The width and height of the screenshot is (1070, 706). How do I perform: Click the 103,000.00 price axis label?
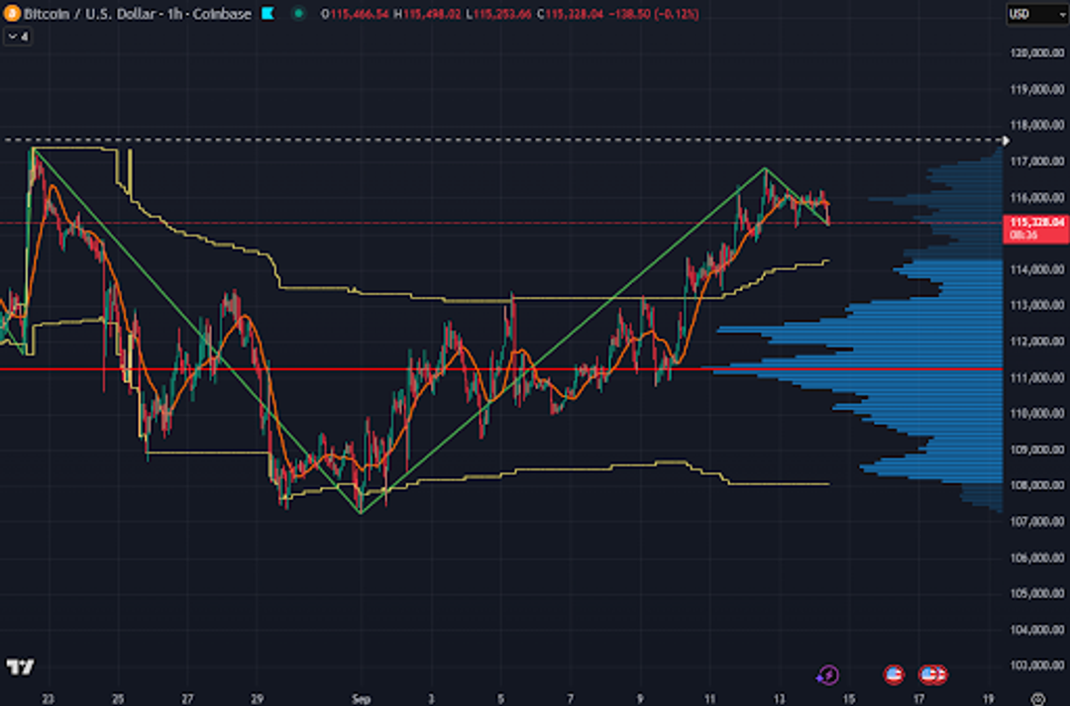pos(1036,665)
